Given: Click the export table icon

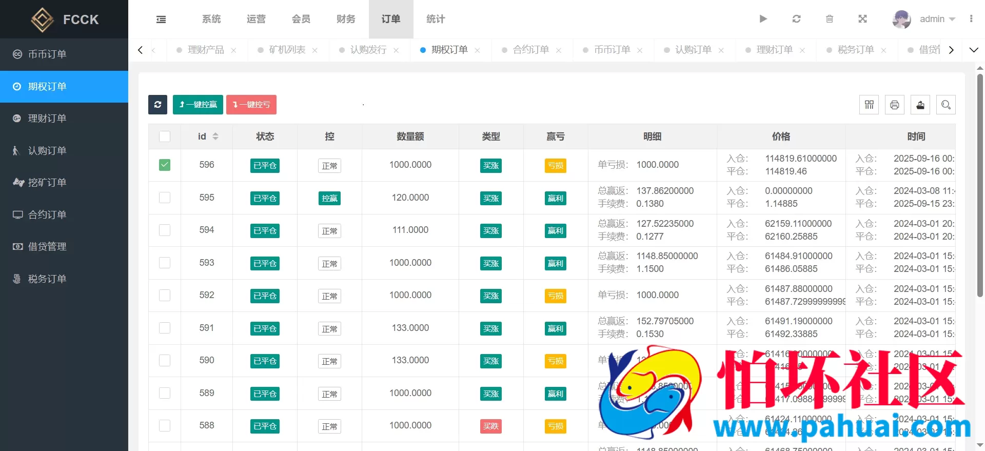Looking at the screenshot, I should (920, 105).
